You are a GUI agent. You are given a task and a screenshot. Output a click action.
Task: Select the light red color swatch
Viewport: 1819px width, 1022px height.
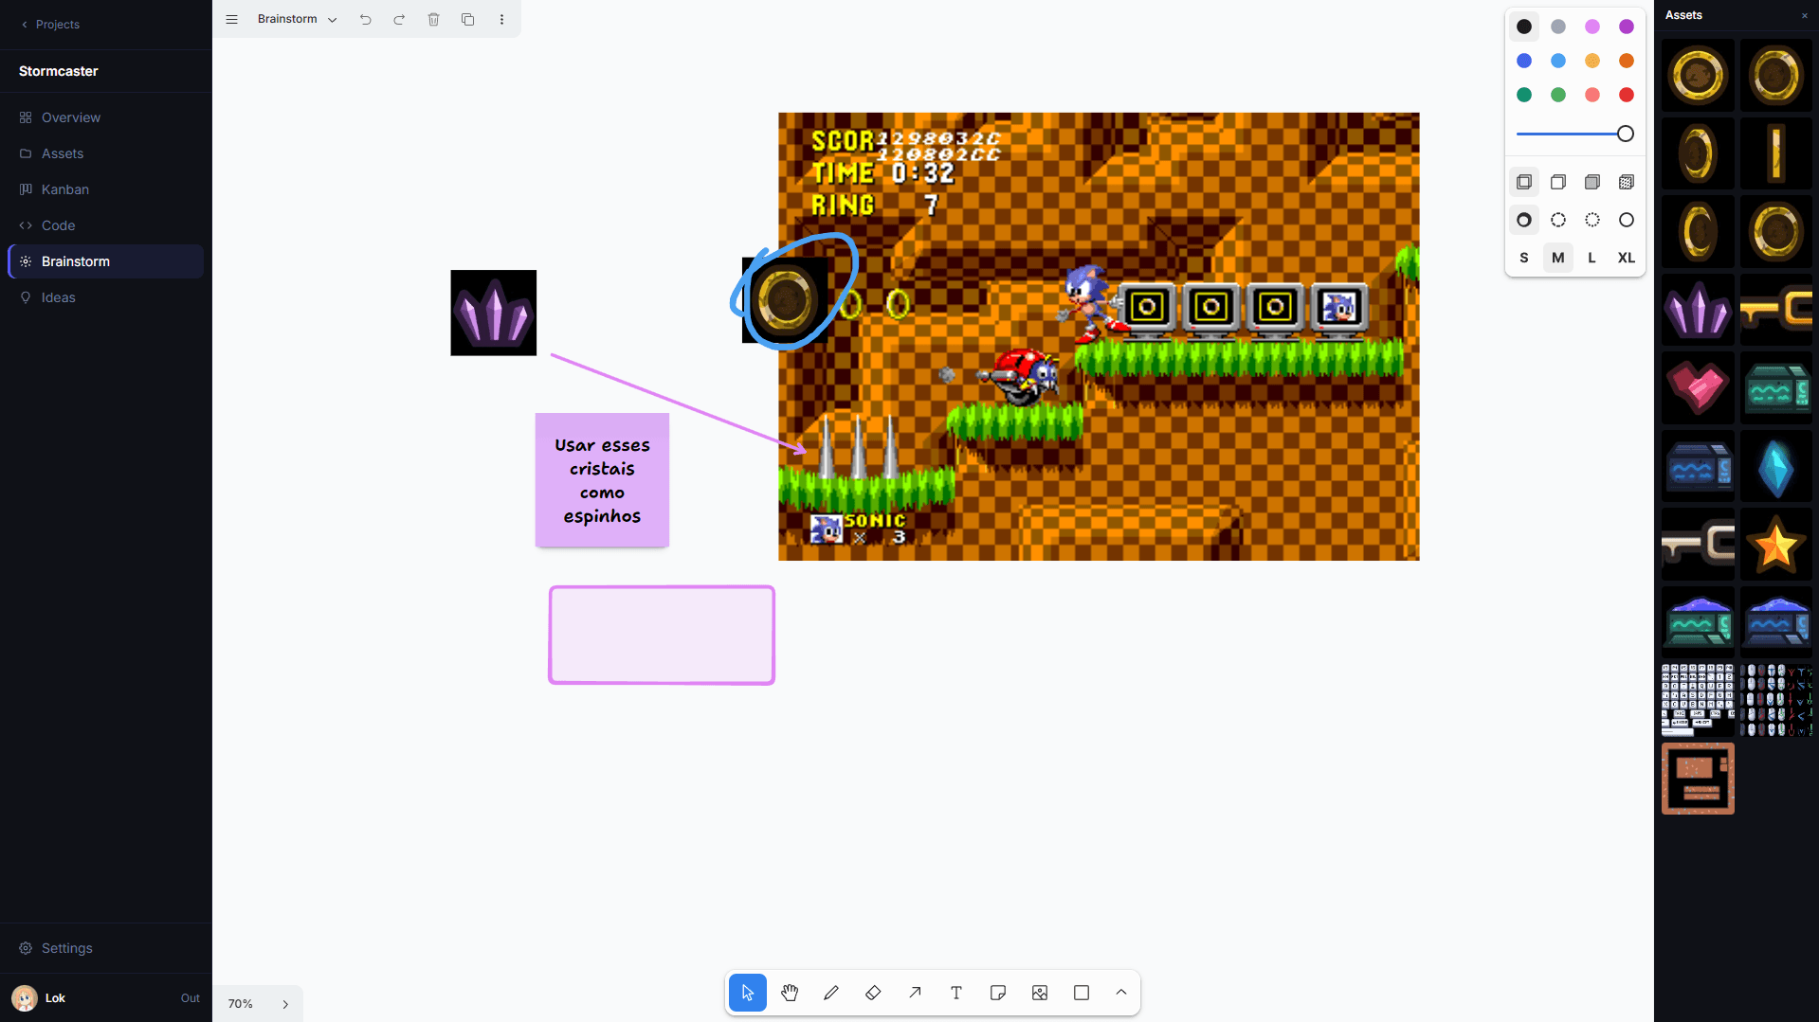1592,95
